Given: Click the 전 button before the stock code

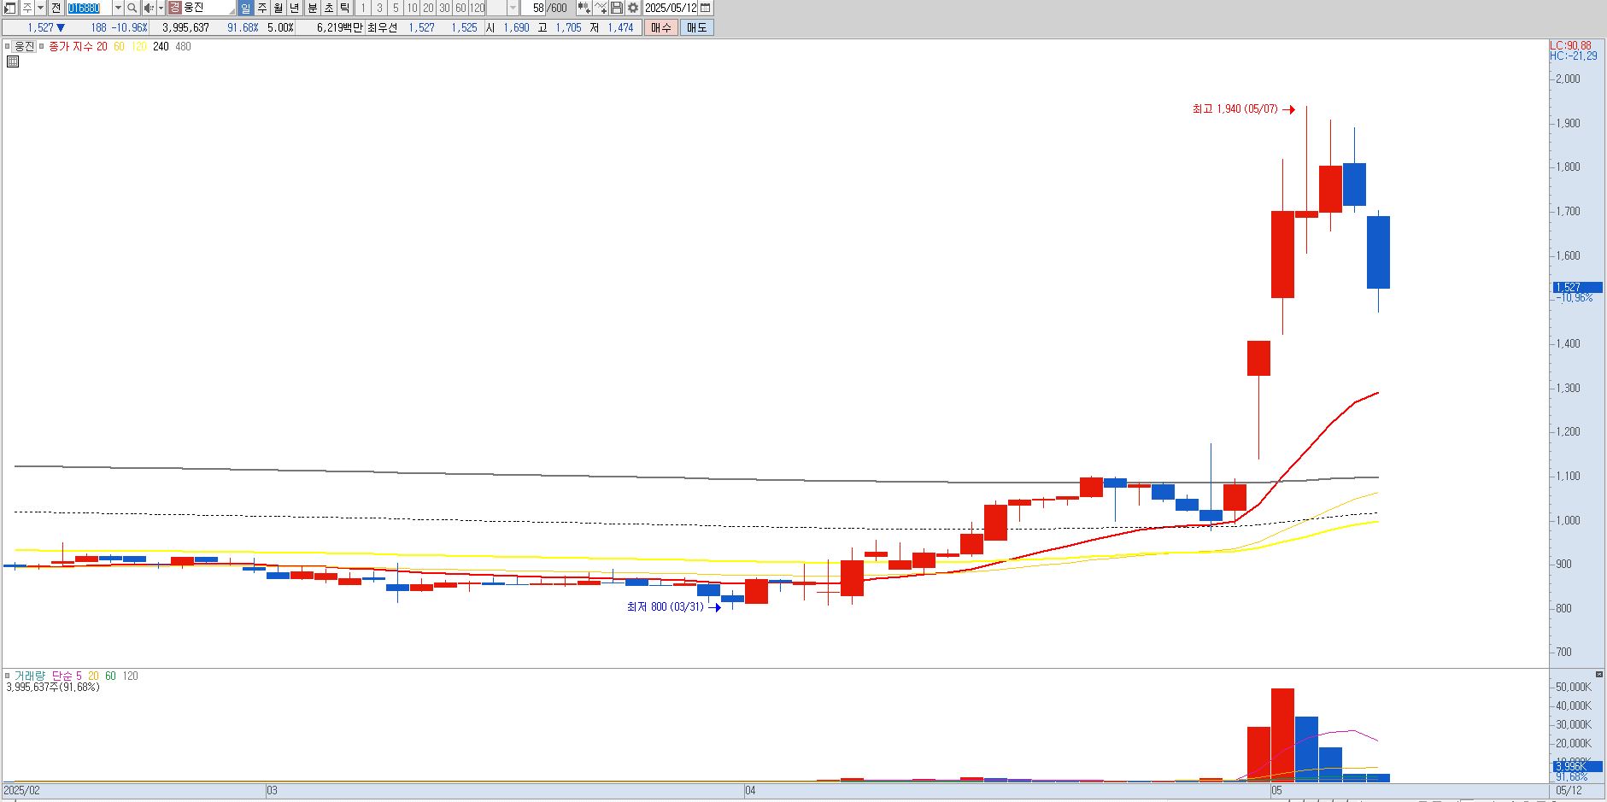Looking at the screenshot, I should pos(56,8).
